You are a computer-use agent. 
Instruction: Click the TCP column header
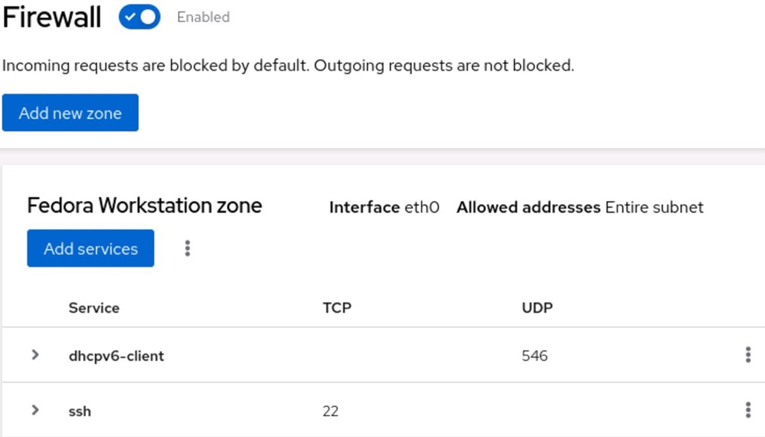tap(337, 308)
